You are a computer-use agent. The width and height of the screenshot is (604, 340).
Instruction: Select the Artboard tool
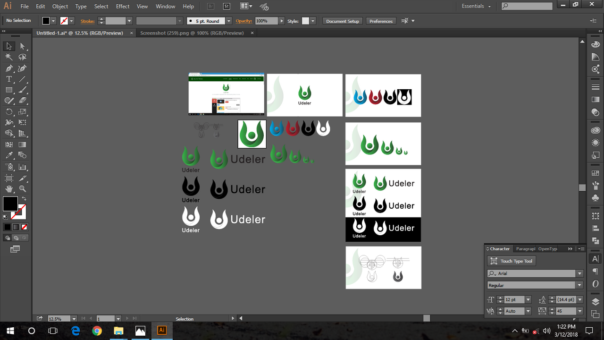(9, 178)
